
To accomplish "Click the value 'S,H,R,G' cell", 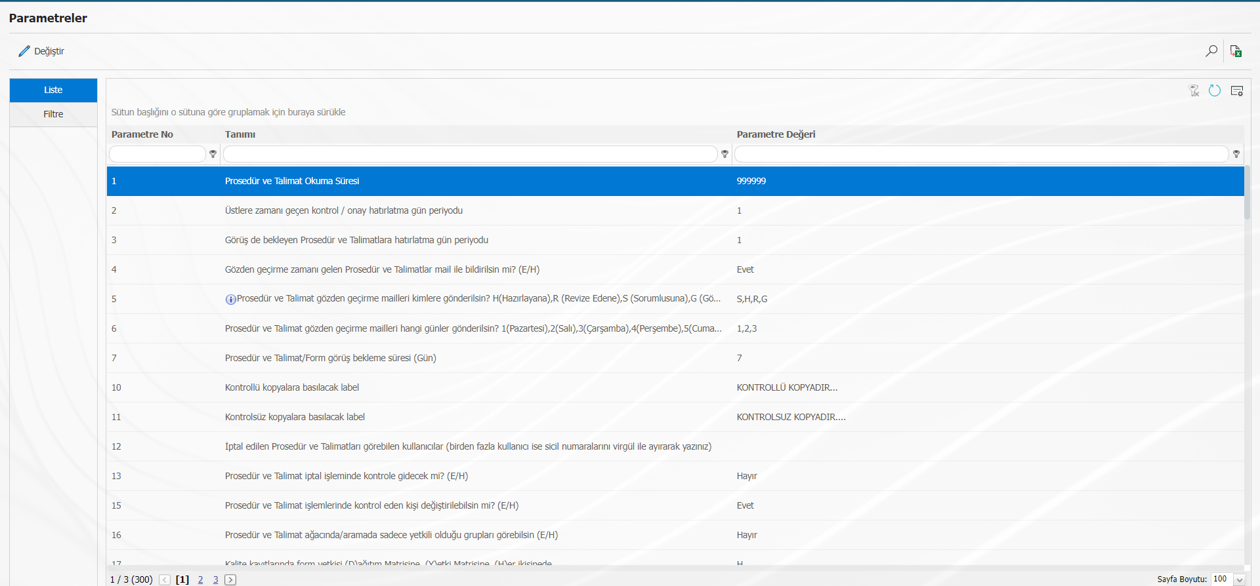I will (x=752, y=299).
